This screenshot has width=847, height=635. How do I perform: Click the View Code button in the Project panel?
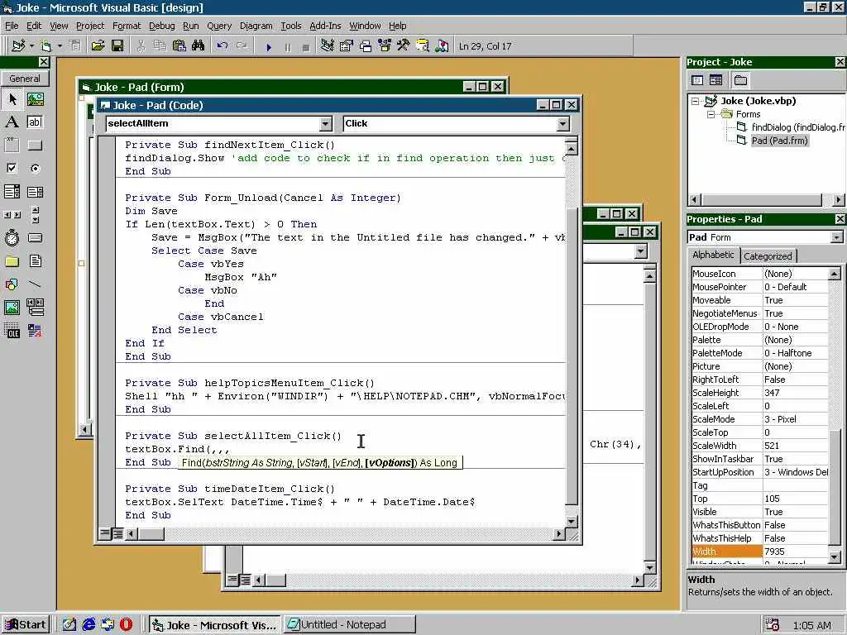coord(697,80)
